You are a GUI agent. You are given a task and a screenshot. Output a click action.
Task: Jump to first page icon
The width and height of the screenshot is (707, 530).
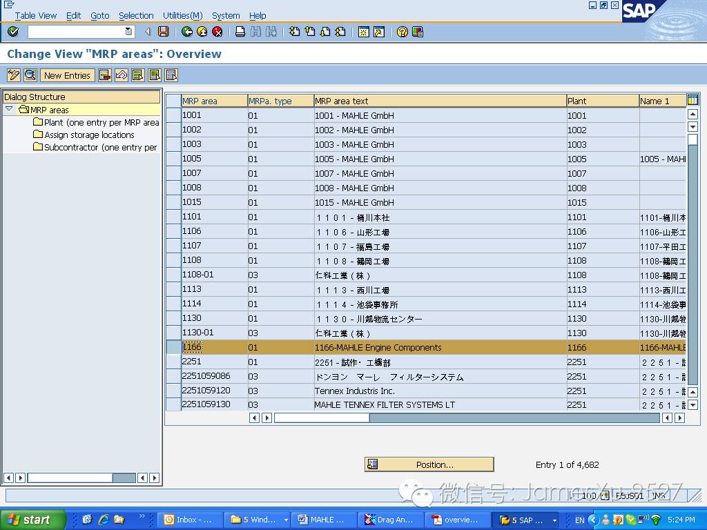pyautogui.click(x=294, y=32)
